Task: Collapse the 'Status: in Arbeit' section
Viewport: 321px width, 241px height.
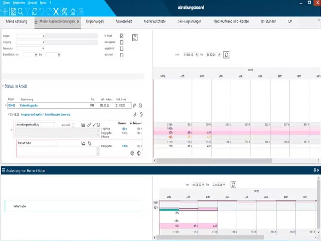Action: (x=3, y=86)
